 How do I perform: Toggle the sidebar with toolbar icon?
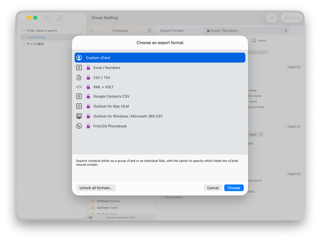[47, 18]
